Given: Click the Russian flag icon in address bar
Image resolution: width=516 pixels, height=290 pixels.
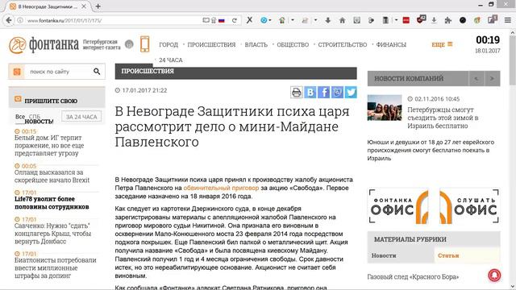Looking at the screenshot, I should coord(222,20).
